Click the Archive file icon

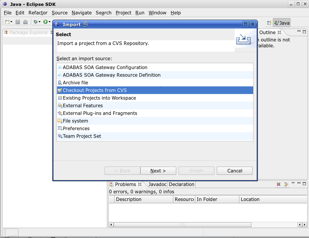click(x=60, y=83)
